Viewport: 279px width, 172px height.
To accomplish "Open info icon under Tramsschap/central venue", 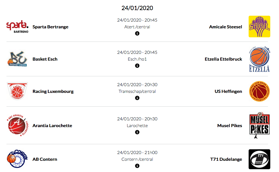I will 137,98.
